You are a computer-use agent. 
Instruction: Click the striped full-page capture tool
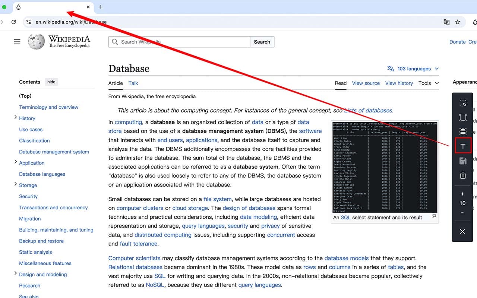pyautogui.click(x=462, y=131)
